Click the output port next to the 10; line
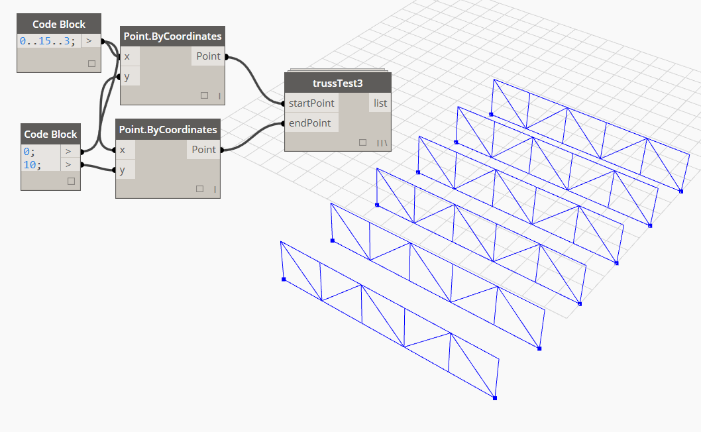The width and height of the screenshot is (701, 432). tap(68, 164)
